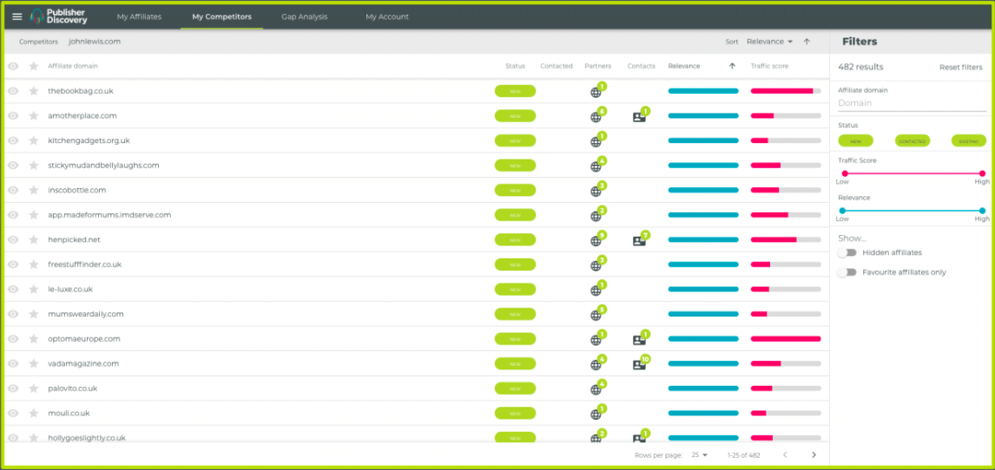This screenshot has width=995, height=470.
Task: Mark henpicked.net with the star icon
Action: [x=34, y=240]
